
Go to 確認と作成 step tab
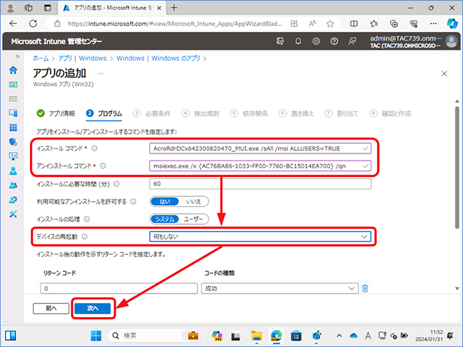pyautogui.click(x=390, y=114)
